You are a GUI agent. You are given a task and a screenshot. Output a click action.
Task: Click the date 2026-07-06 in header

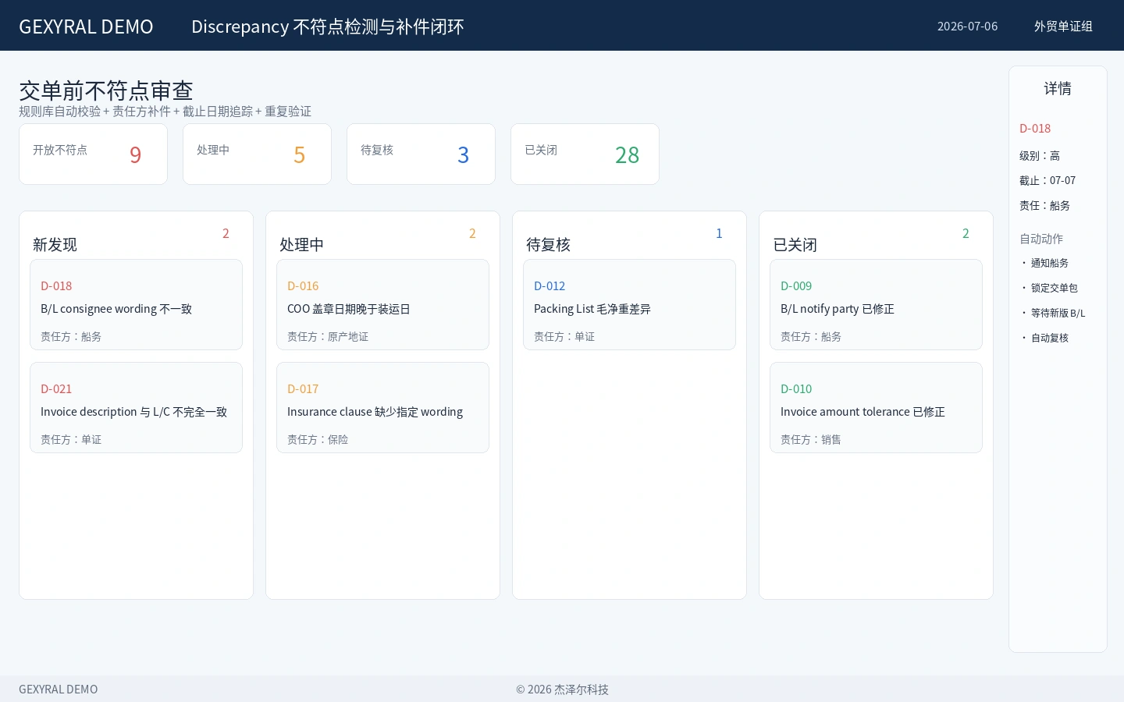[x=967, y=27]
